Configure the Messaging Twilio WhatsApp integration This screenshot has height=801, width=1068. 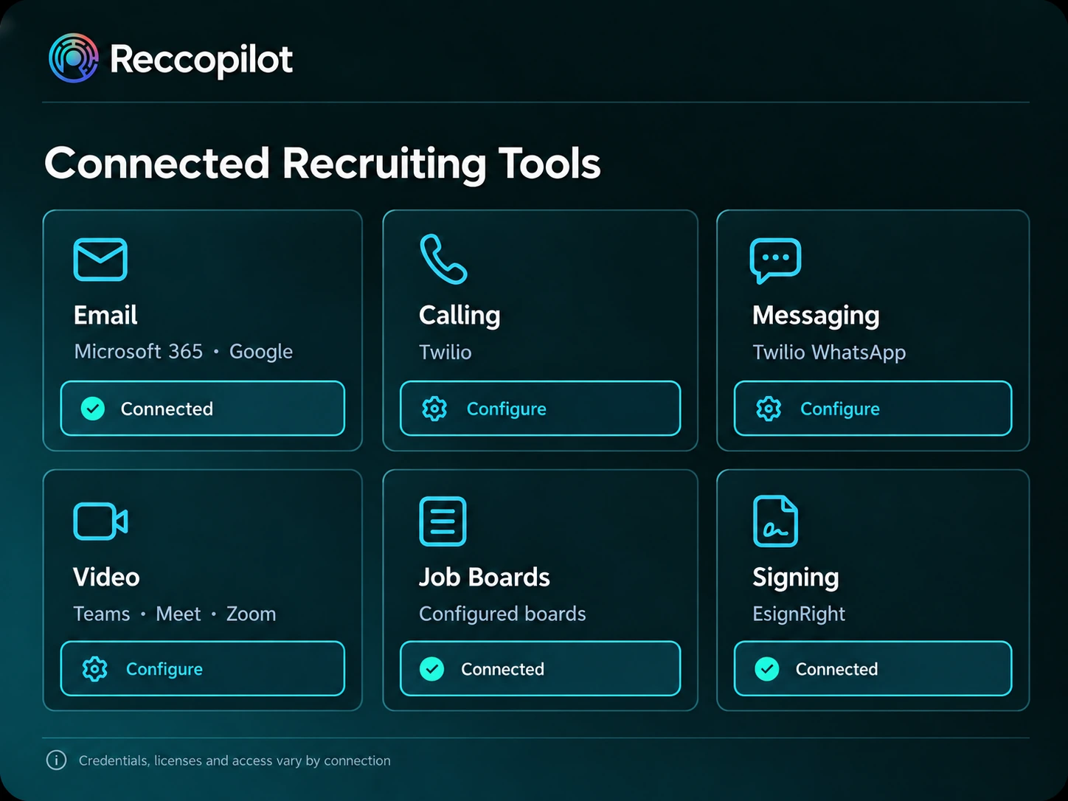point(873,409)
